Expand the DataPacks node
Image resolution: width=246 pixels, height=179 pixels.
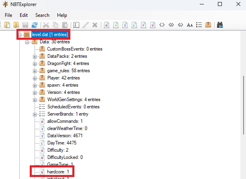(35, 57)
